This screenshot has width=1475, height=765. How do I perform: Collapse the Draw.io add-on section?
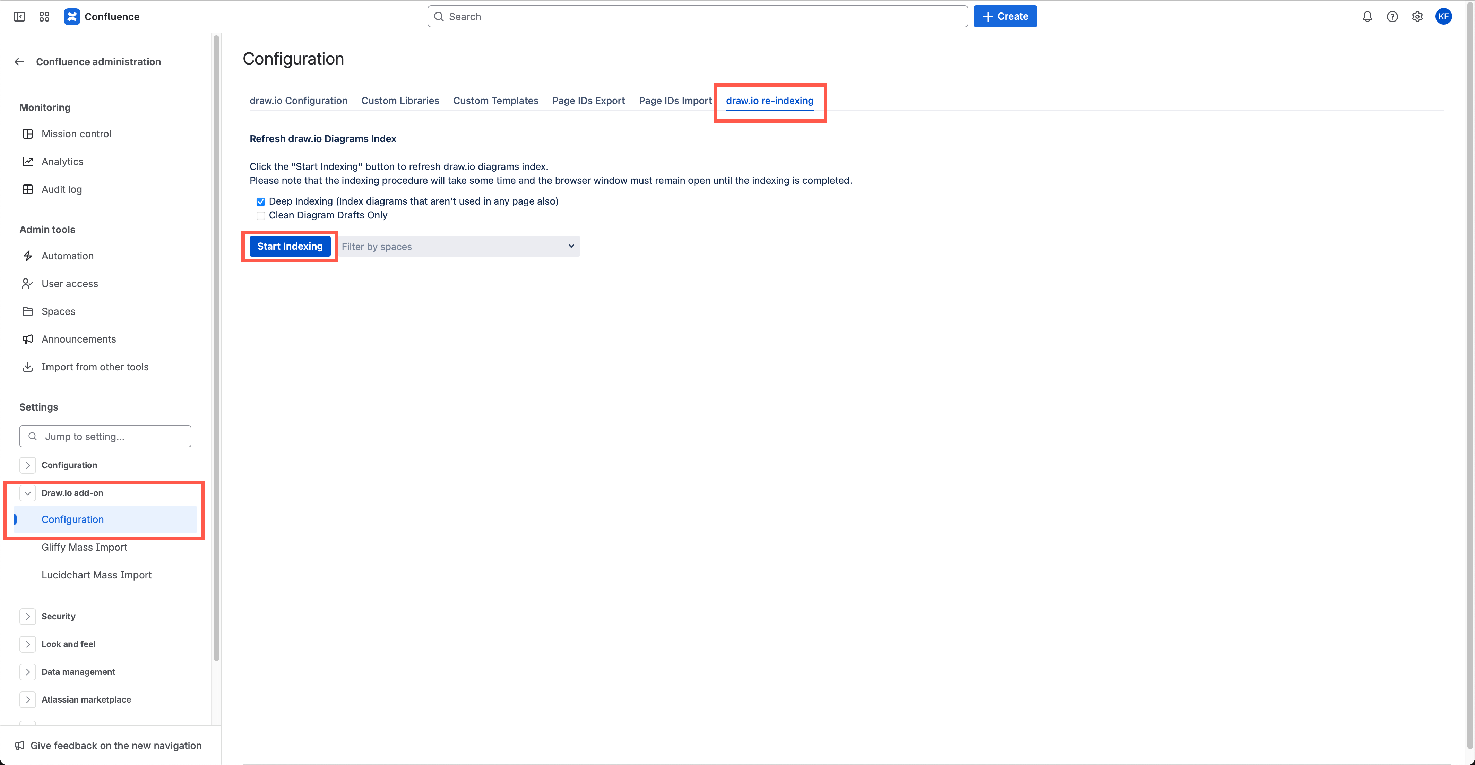27,492
